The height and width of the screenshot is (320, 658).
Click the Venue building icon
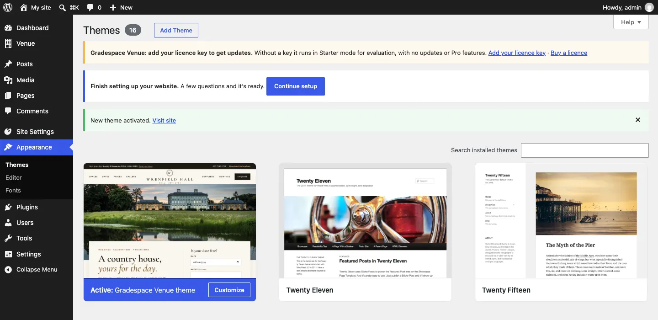[8, 43]
